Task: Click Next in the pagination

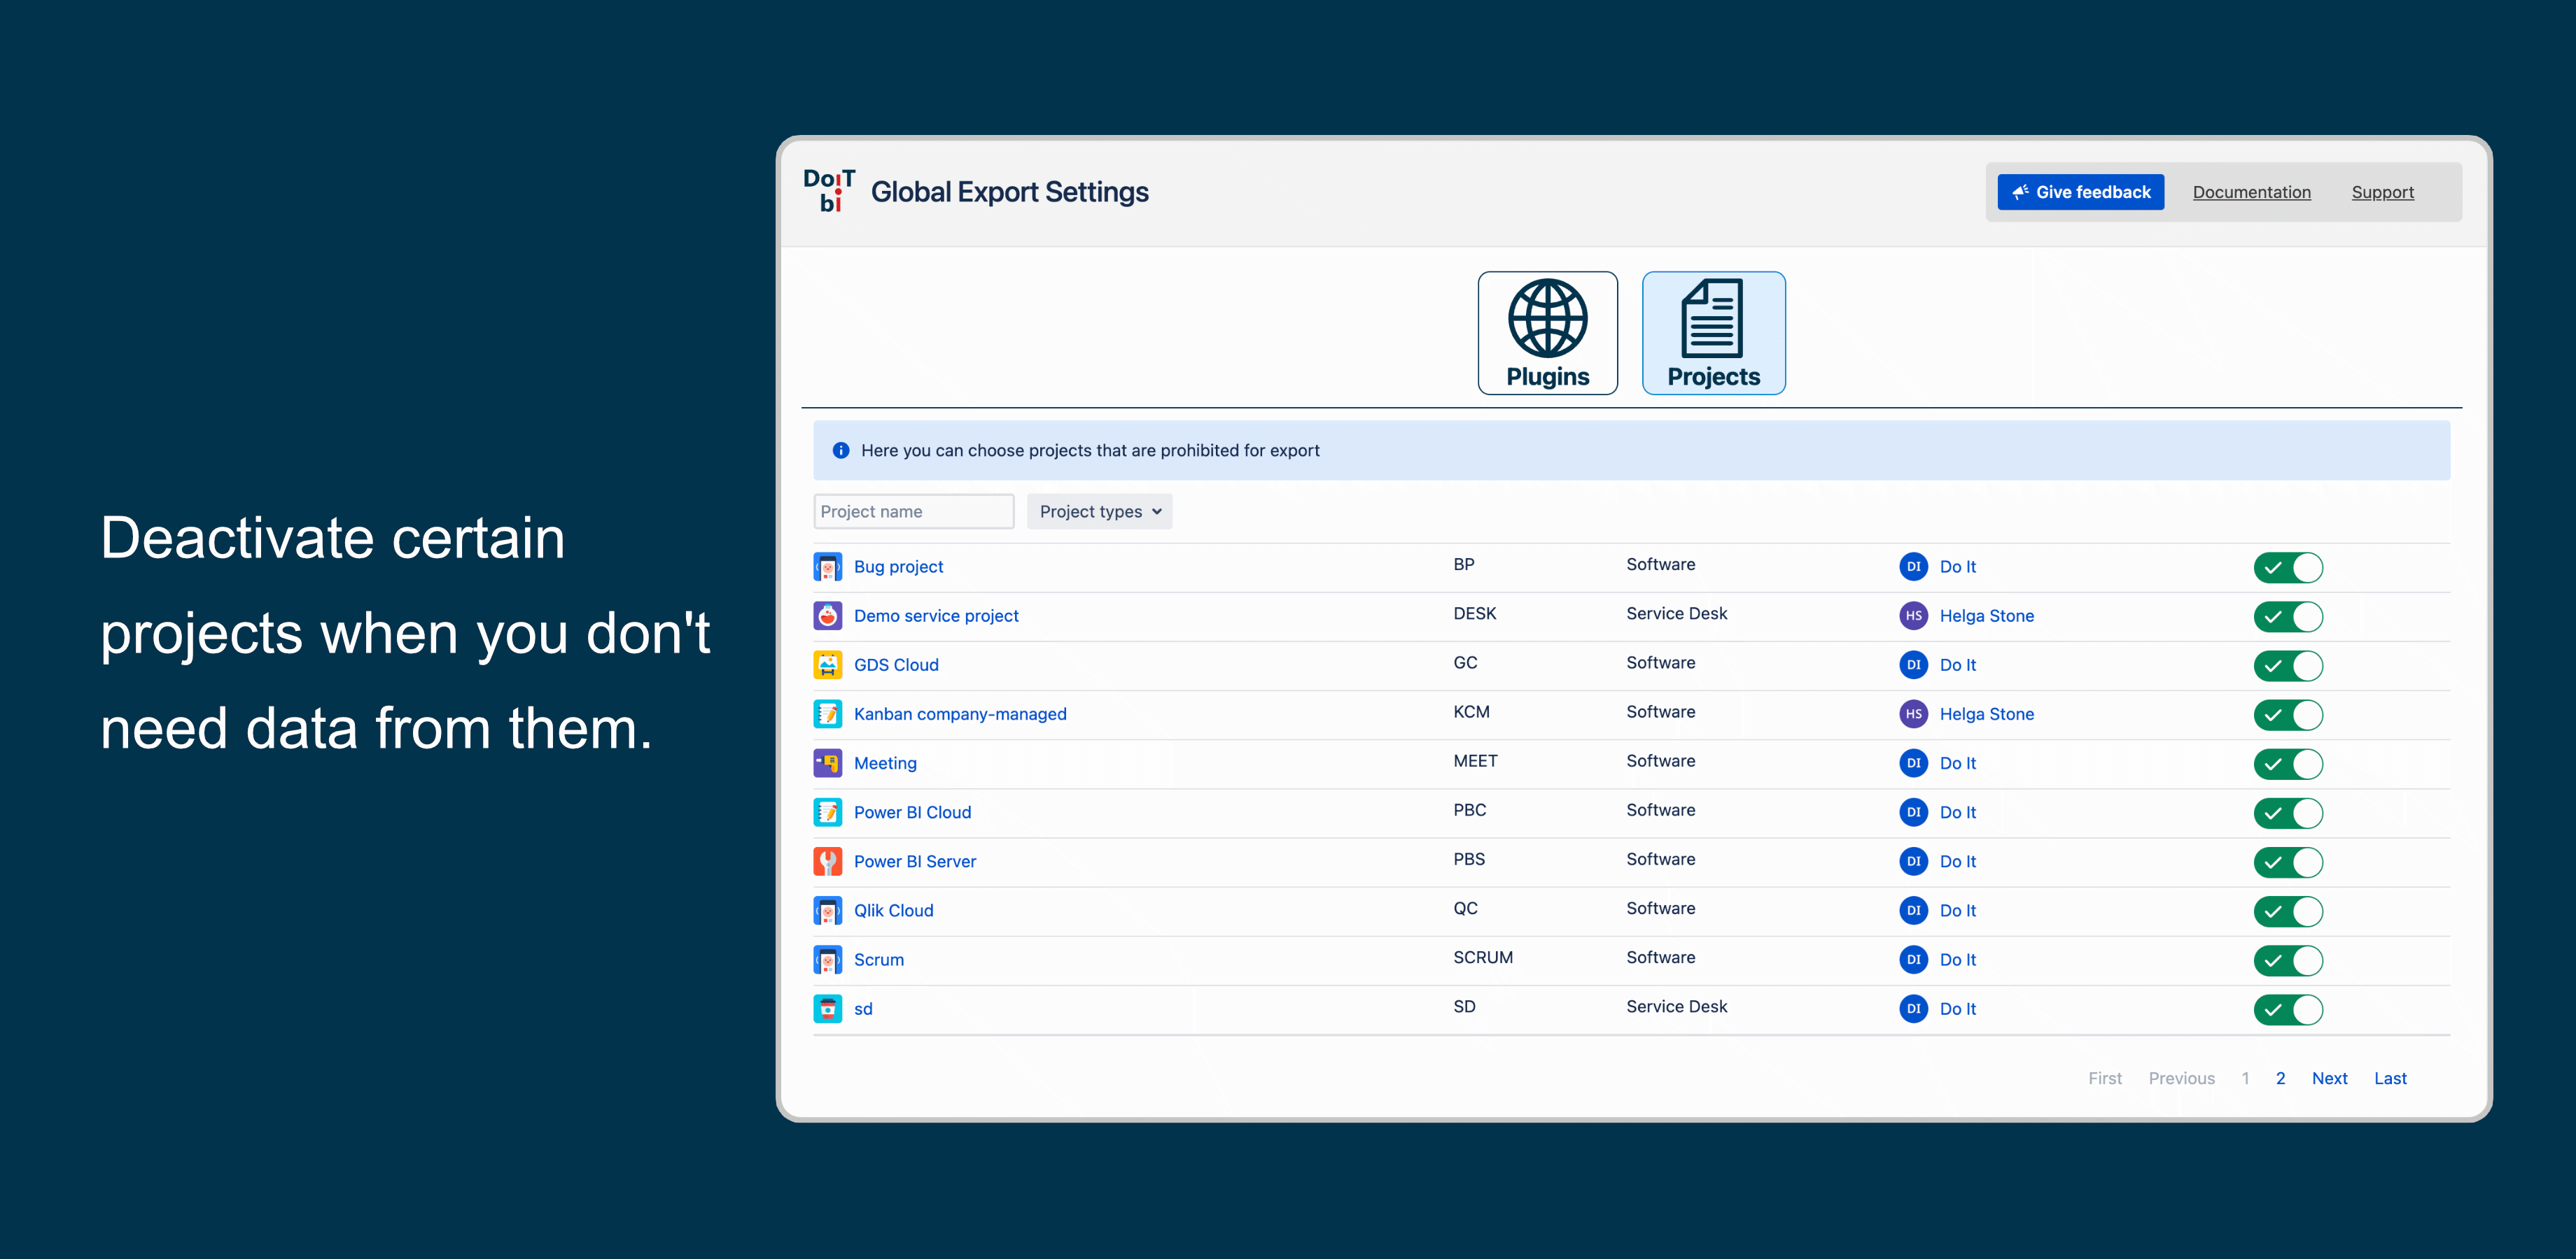Action: point(2329,1078)
